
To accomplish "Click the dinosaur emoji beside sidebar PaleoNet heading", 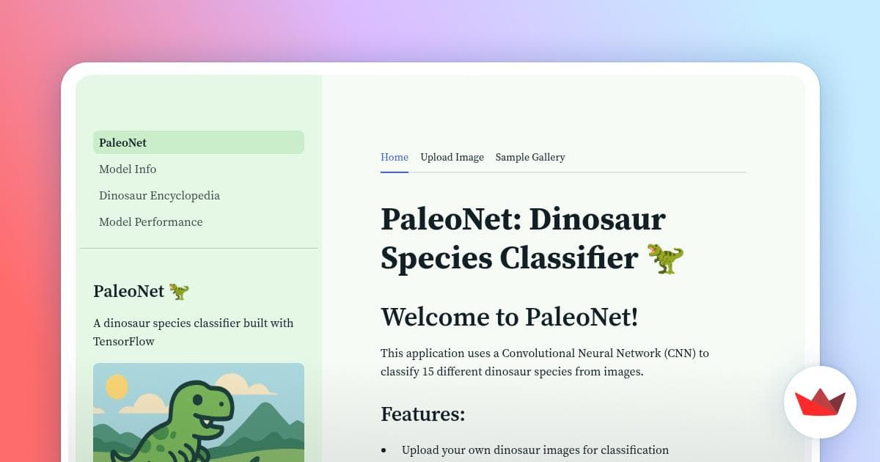I will coord(179,291).
